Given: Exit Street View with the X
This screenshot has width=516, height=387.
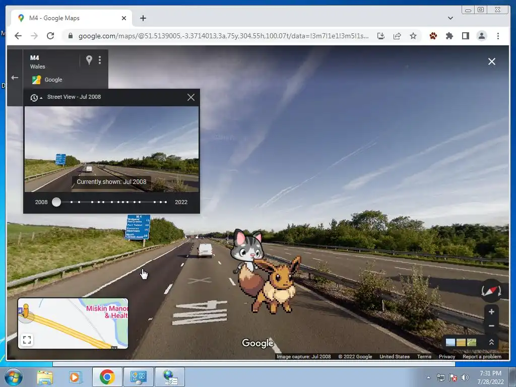Looking at the screenshot, I should click(492, 61).
